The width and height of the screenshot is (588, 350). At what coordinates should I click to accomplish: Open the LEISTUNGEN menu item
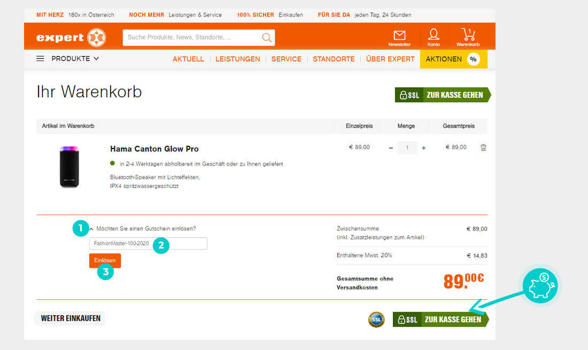(238, 59)
